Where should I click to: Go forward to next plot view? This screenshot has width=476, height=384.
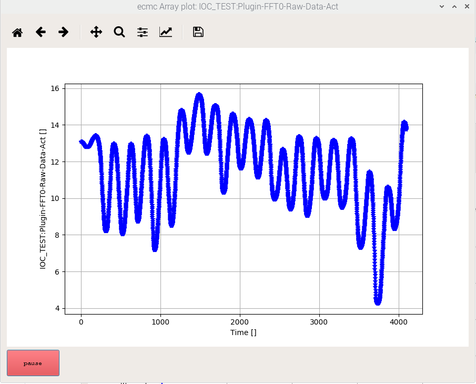pyautogui.click(x=64, y=32)
